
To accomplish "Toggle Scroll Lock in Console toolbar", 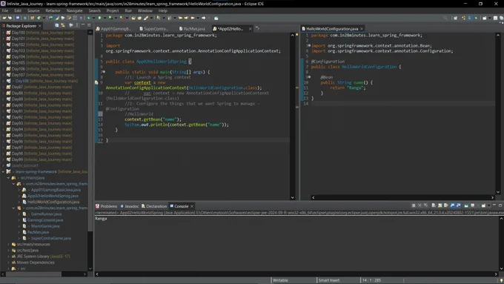I will (440, 205).
